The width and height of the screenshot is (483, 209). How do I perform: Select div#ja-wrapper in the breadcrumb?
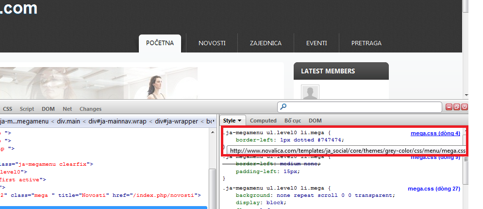coord(176,122)
